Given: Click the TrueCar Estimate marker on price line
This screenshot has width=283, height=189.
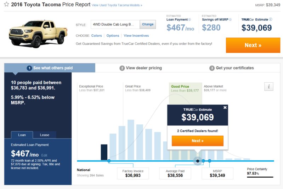Looking at the screenshot, I should pos(198,161).
